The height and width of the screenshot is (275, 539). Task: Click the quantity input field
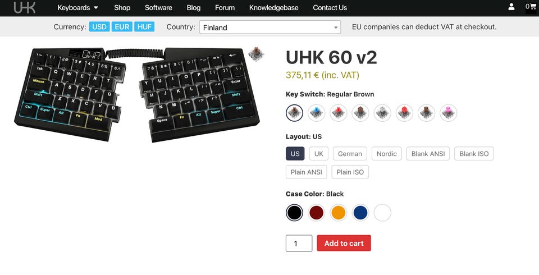coord(299,244)
